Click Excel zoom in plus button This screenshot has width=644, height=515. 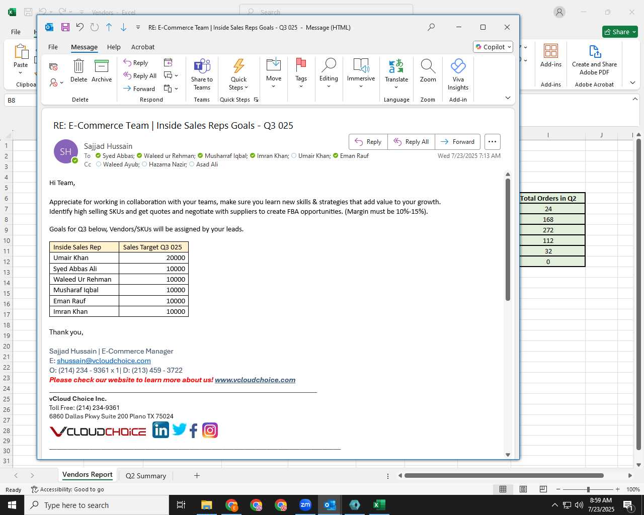pos(618,489)
